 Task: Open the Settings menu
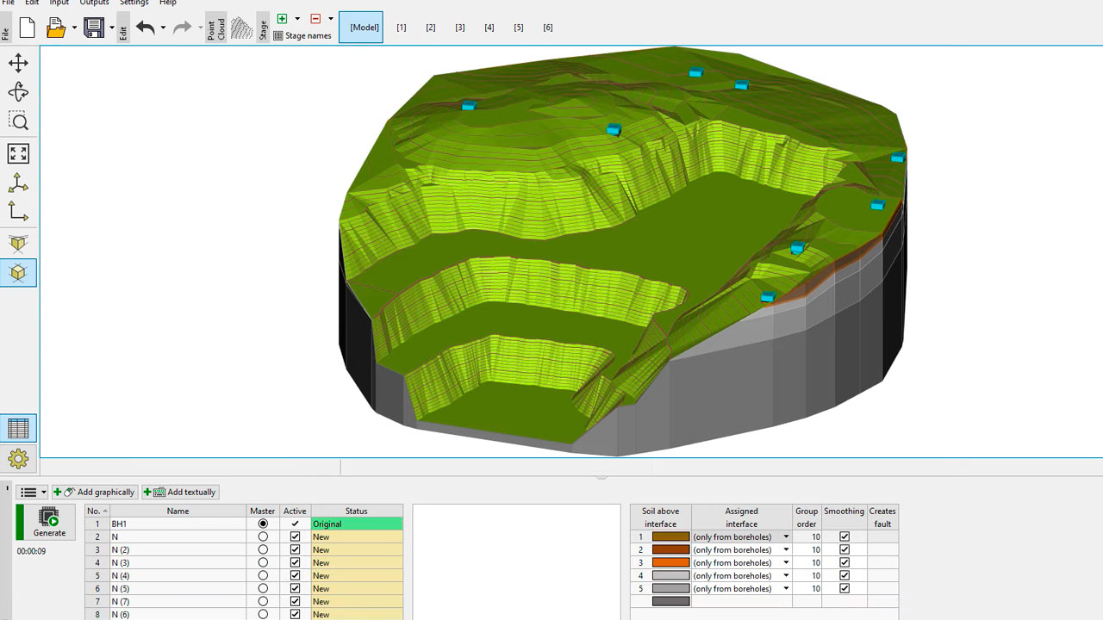click(134, 3)
